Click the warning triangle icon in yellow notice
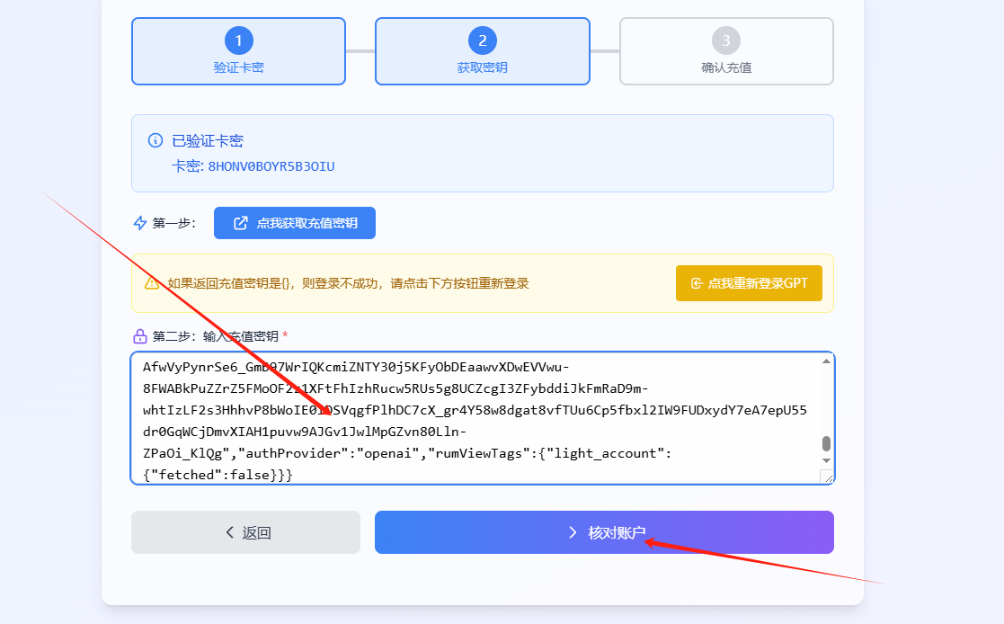 pos(152,283)
